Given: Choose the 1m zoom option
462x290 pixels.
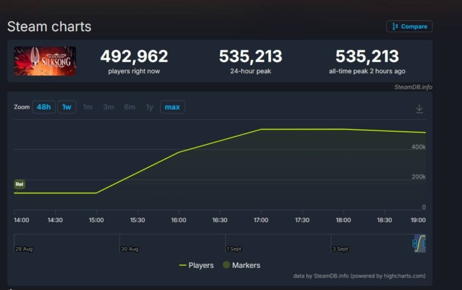Looking at the screenshot, I should coord(88,107).
